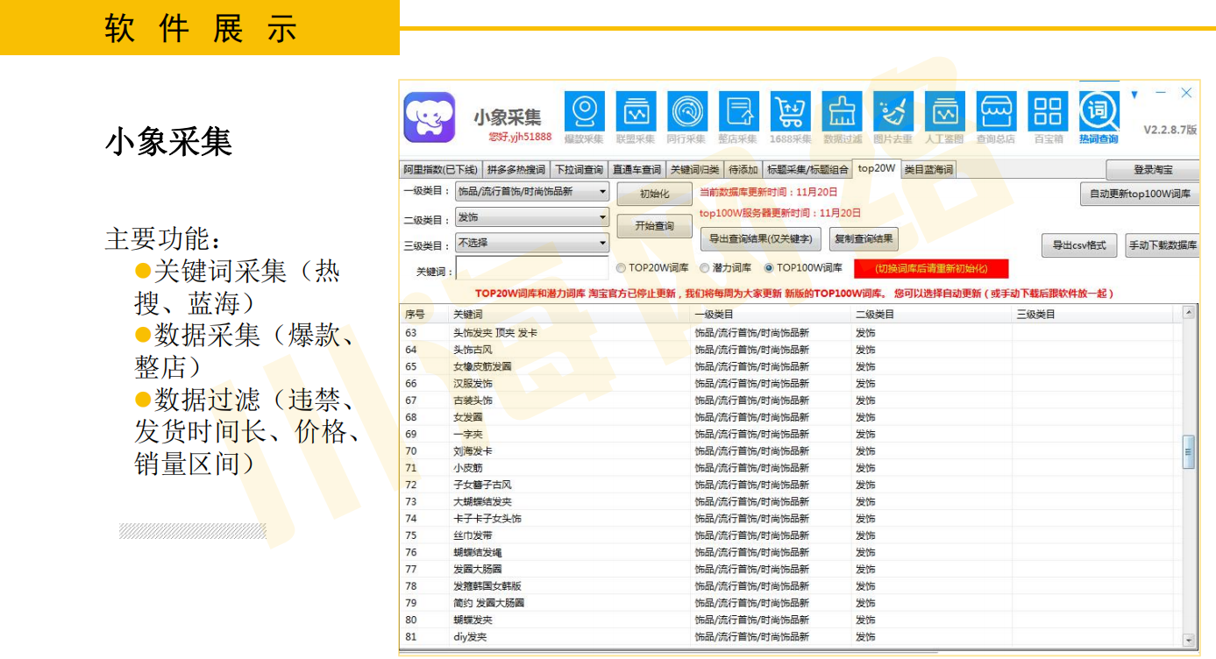
Task: Switch to the 阿里指数(已下线) tab
Action: pos(441,170)
